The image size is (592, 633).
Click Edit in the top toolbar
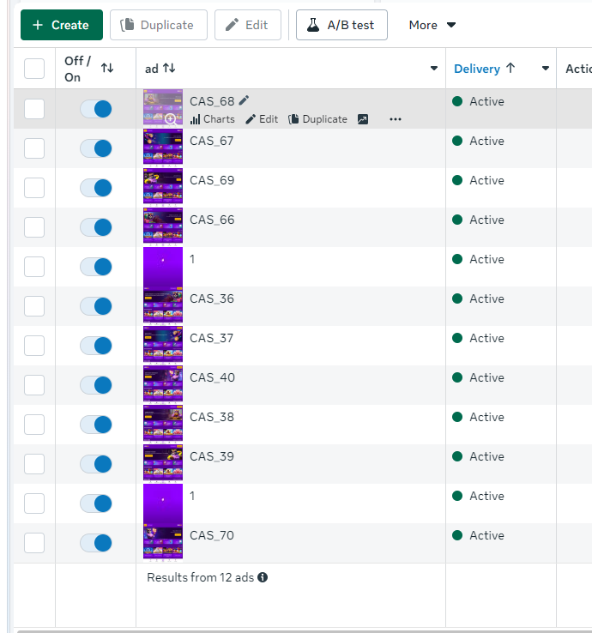click(x=248, y=25)
